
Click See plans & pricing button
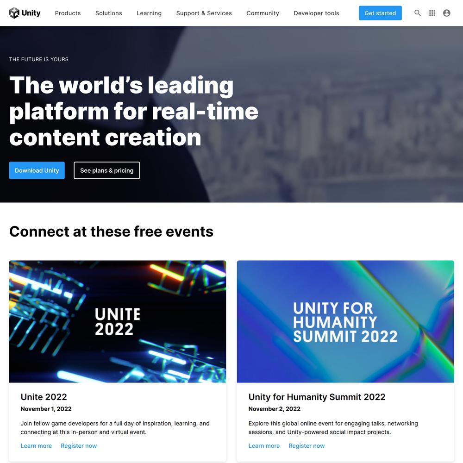106,170
